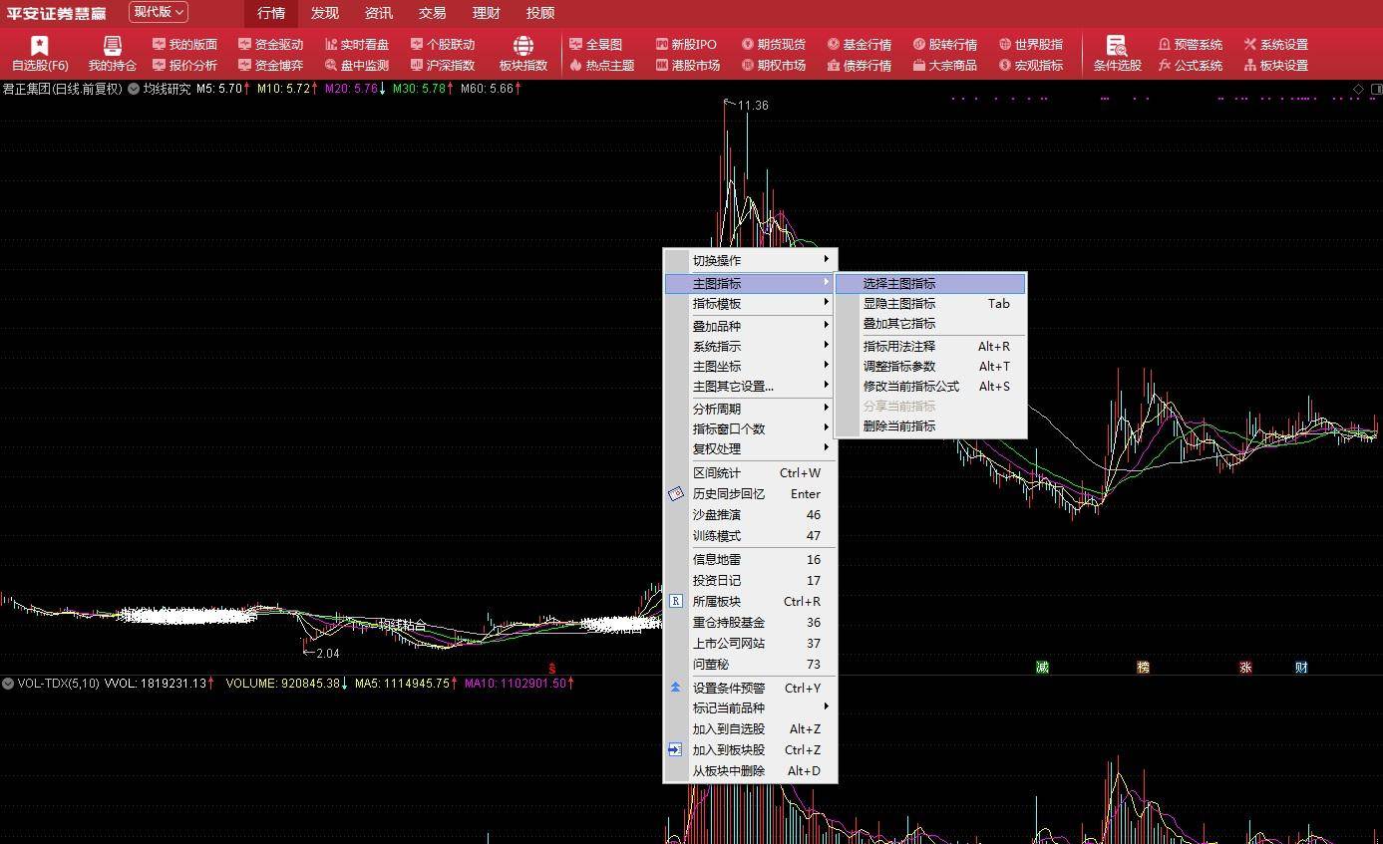Expand 复权处理 submenu
This screenshot has width=1383, height=844.
click(750, 448)
